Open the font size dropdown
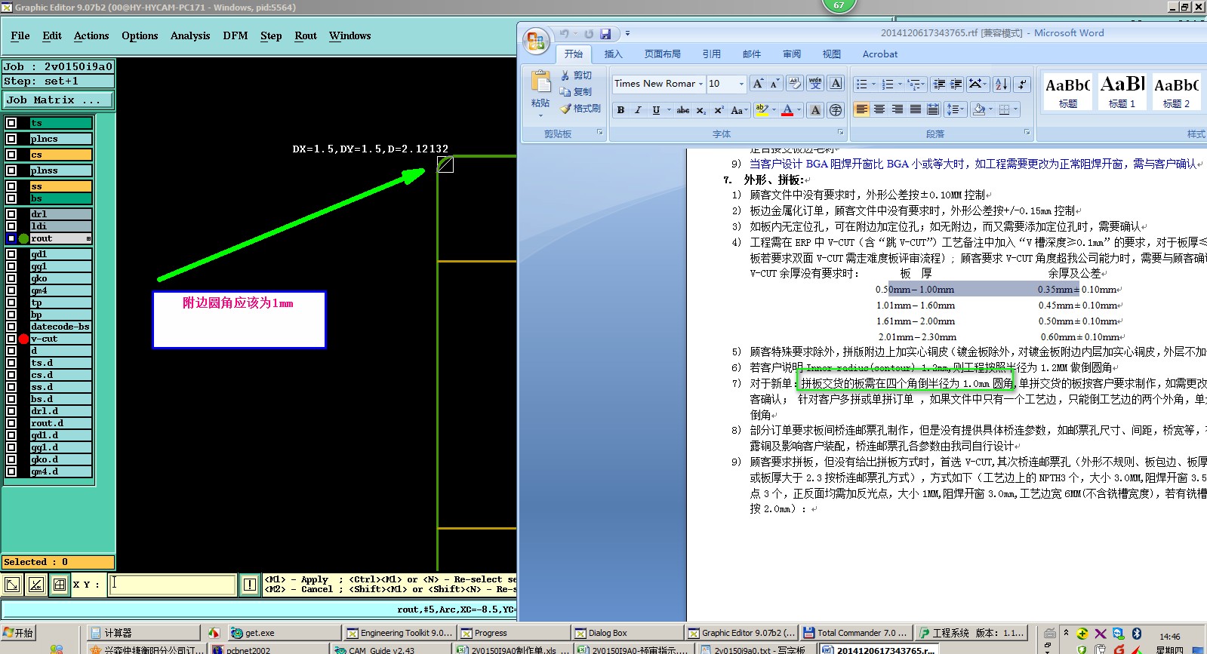This screenshot has width=1207, height=654. pos(741,84)
